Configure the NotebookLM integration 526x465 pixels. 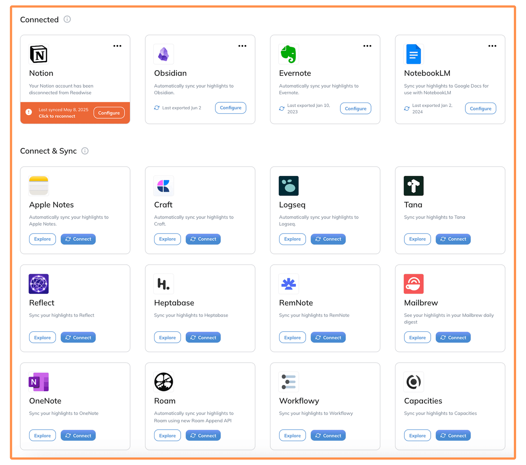[x=480, y=109]
